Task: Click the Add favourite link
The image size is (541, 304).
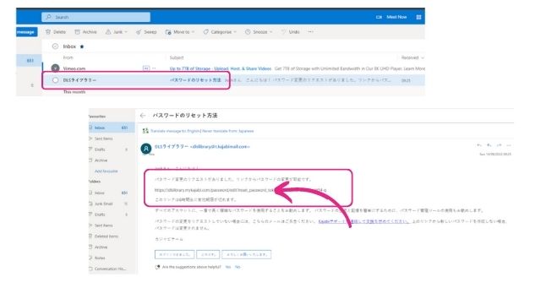Action: (x=106, y=171)
